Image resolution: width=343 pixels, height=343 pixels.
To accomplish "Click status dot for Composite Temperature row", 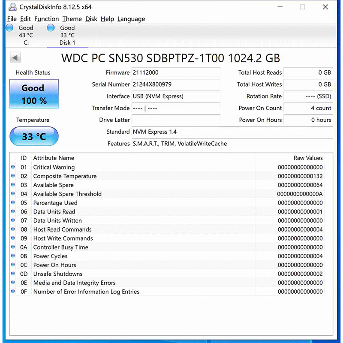I will [13, 176].
